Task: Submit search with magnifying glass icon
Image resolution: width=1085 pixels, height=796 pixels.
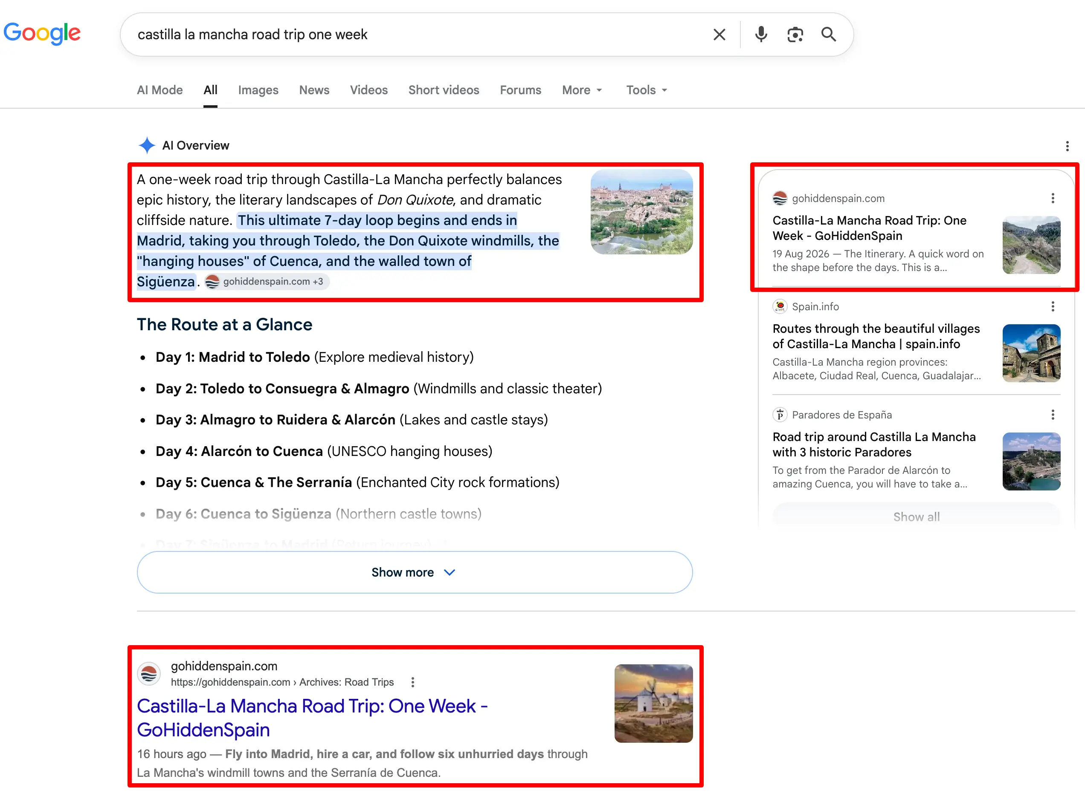Action: click(x=828, y=34)
